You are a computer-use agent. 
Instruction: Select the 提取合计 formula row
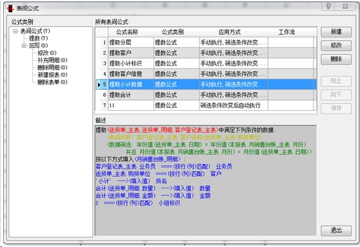point(206,95)
